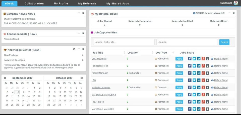
Task: Click location pin for Durham NH Project Manager
Action: point(128,73)
